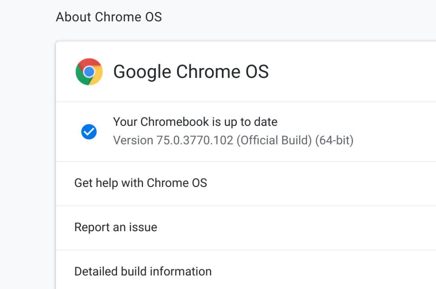The image size is (436, 289).
Task: Click the Google Chrome OS title text
Action: [x=191, y=72]
